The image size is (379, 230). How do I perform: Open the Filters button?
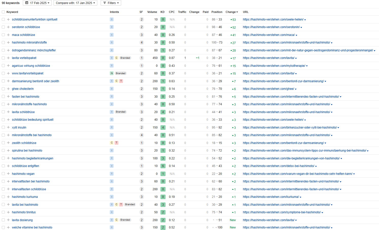coord(111,3)
